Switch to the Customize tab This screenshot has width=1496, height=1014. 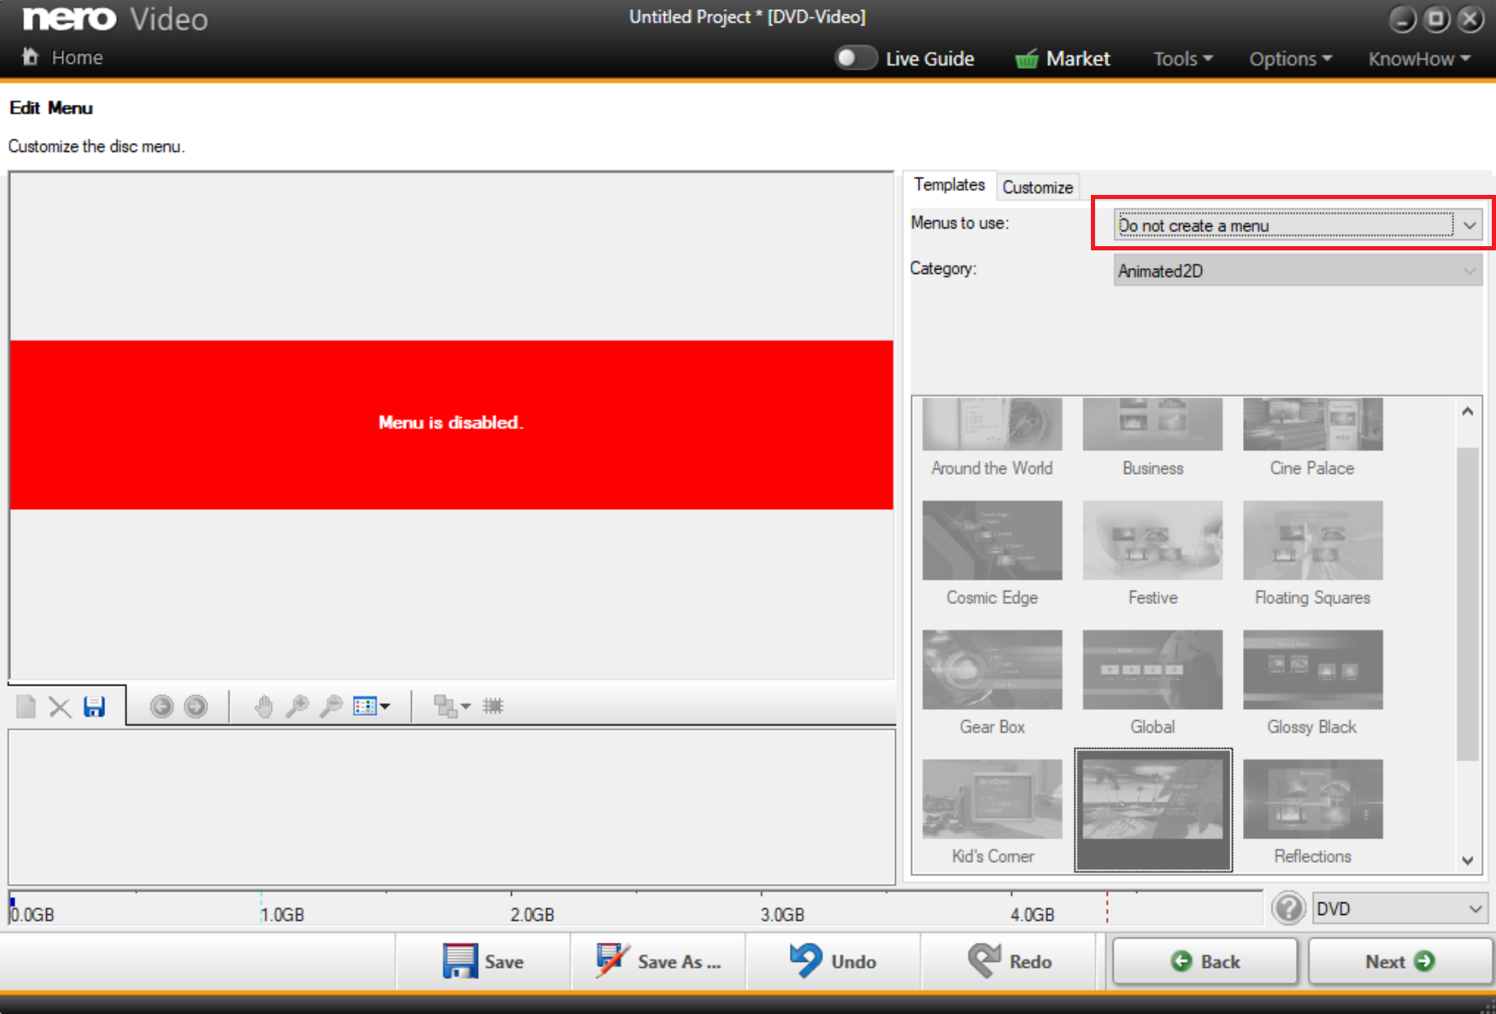1037,187
